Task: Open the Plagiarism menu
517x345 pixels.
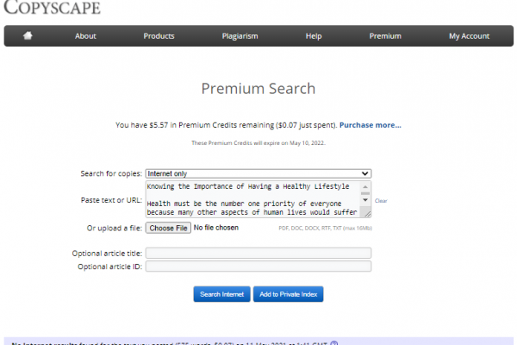Action: (240, 36)
